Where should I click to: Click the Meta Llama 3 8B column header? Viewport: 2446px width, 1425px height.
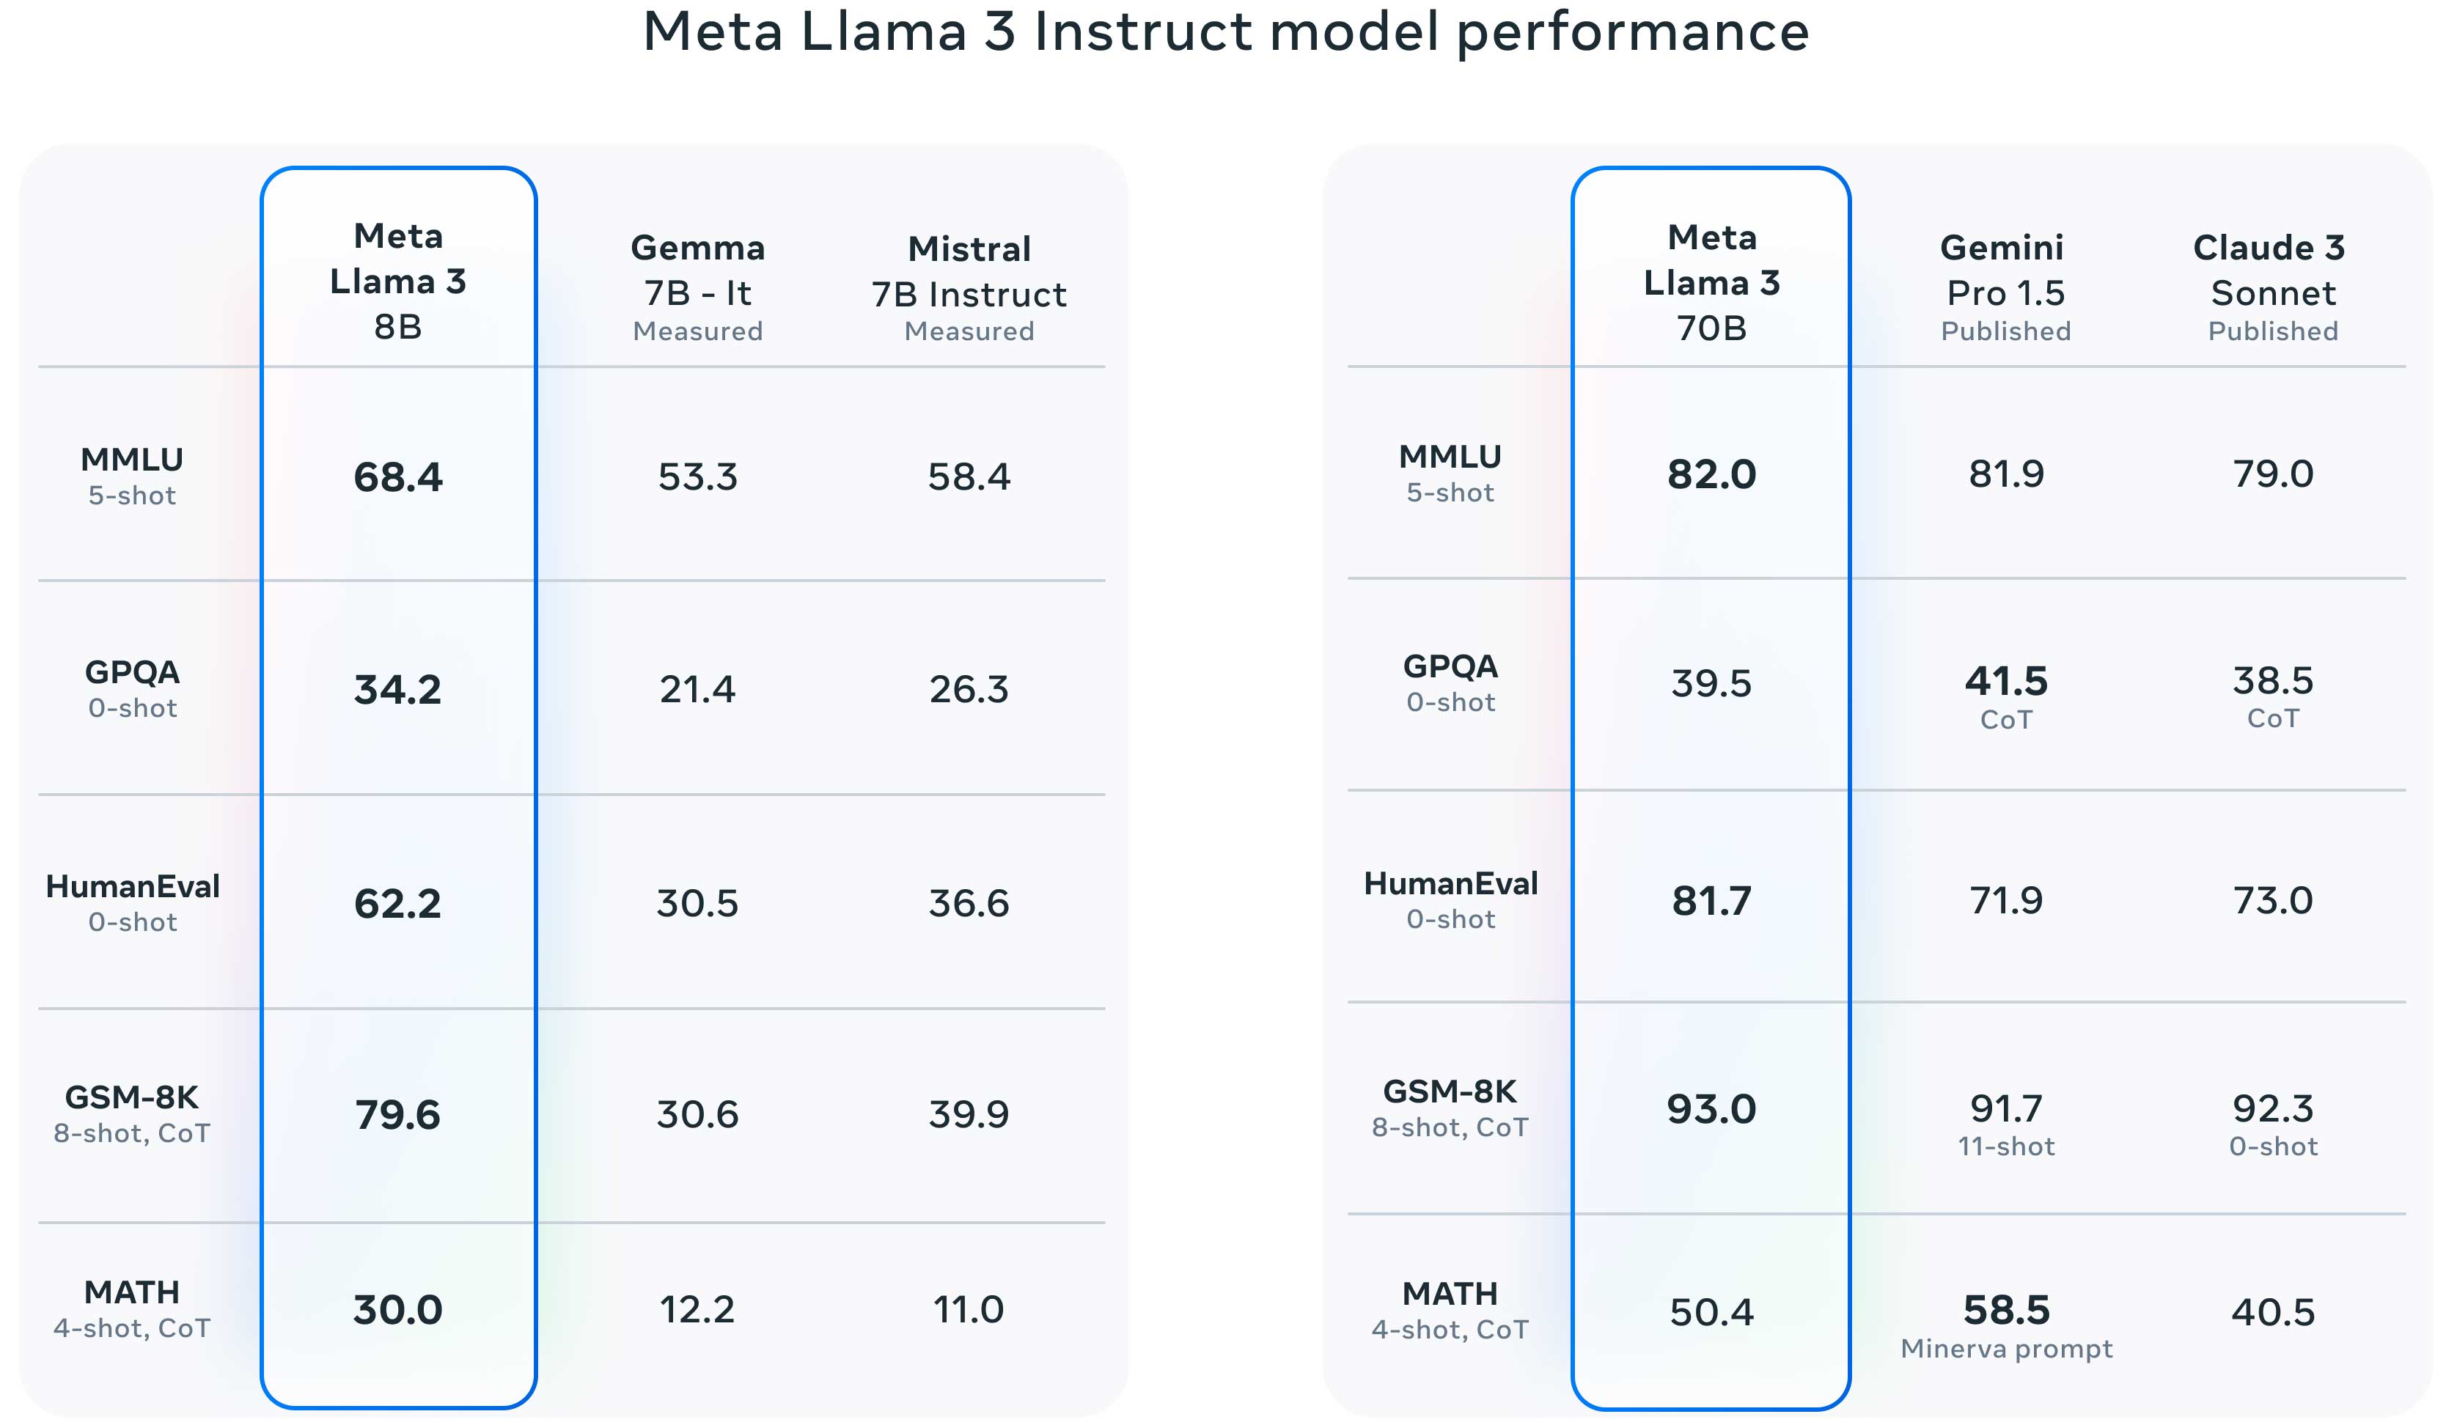398,281
